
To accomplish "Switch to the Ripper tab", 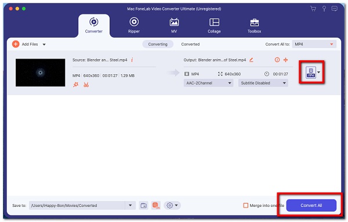I will [x=134, y=26].
